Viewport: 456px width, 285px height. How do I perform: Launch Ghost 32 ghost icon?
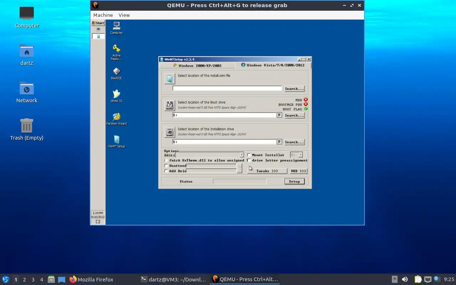point(116,94)
